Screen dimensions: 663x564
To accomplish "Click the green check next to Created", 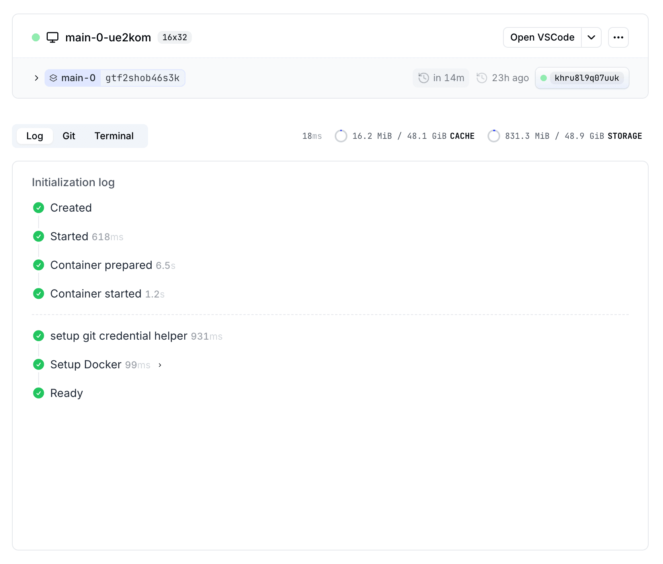I will pyautogui.click(x=39, y=208).
